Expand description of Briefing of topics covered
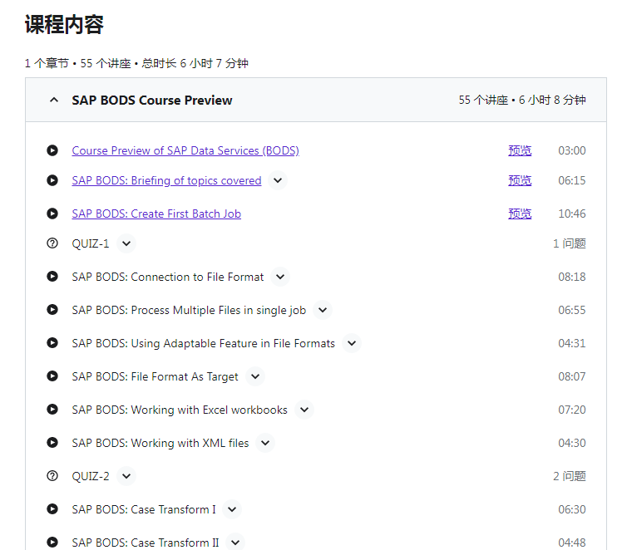Image resolution: width=627 pixels, height=550 pixels. point(278,180)
